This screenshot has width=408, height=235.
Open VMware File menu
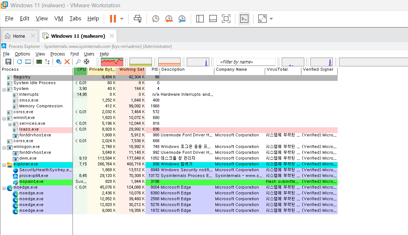9,18
